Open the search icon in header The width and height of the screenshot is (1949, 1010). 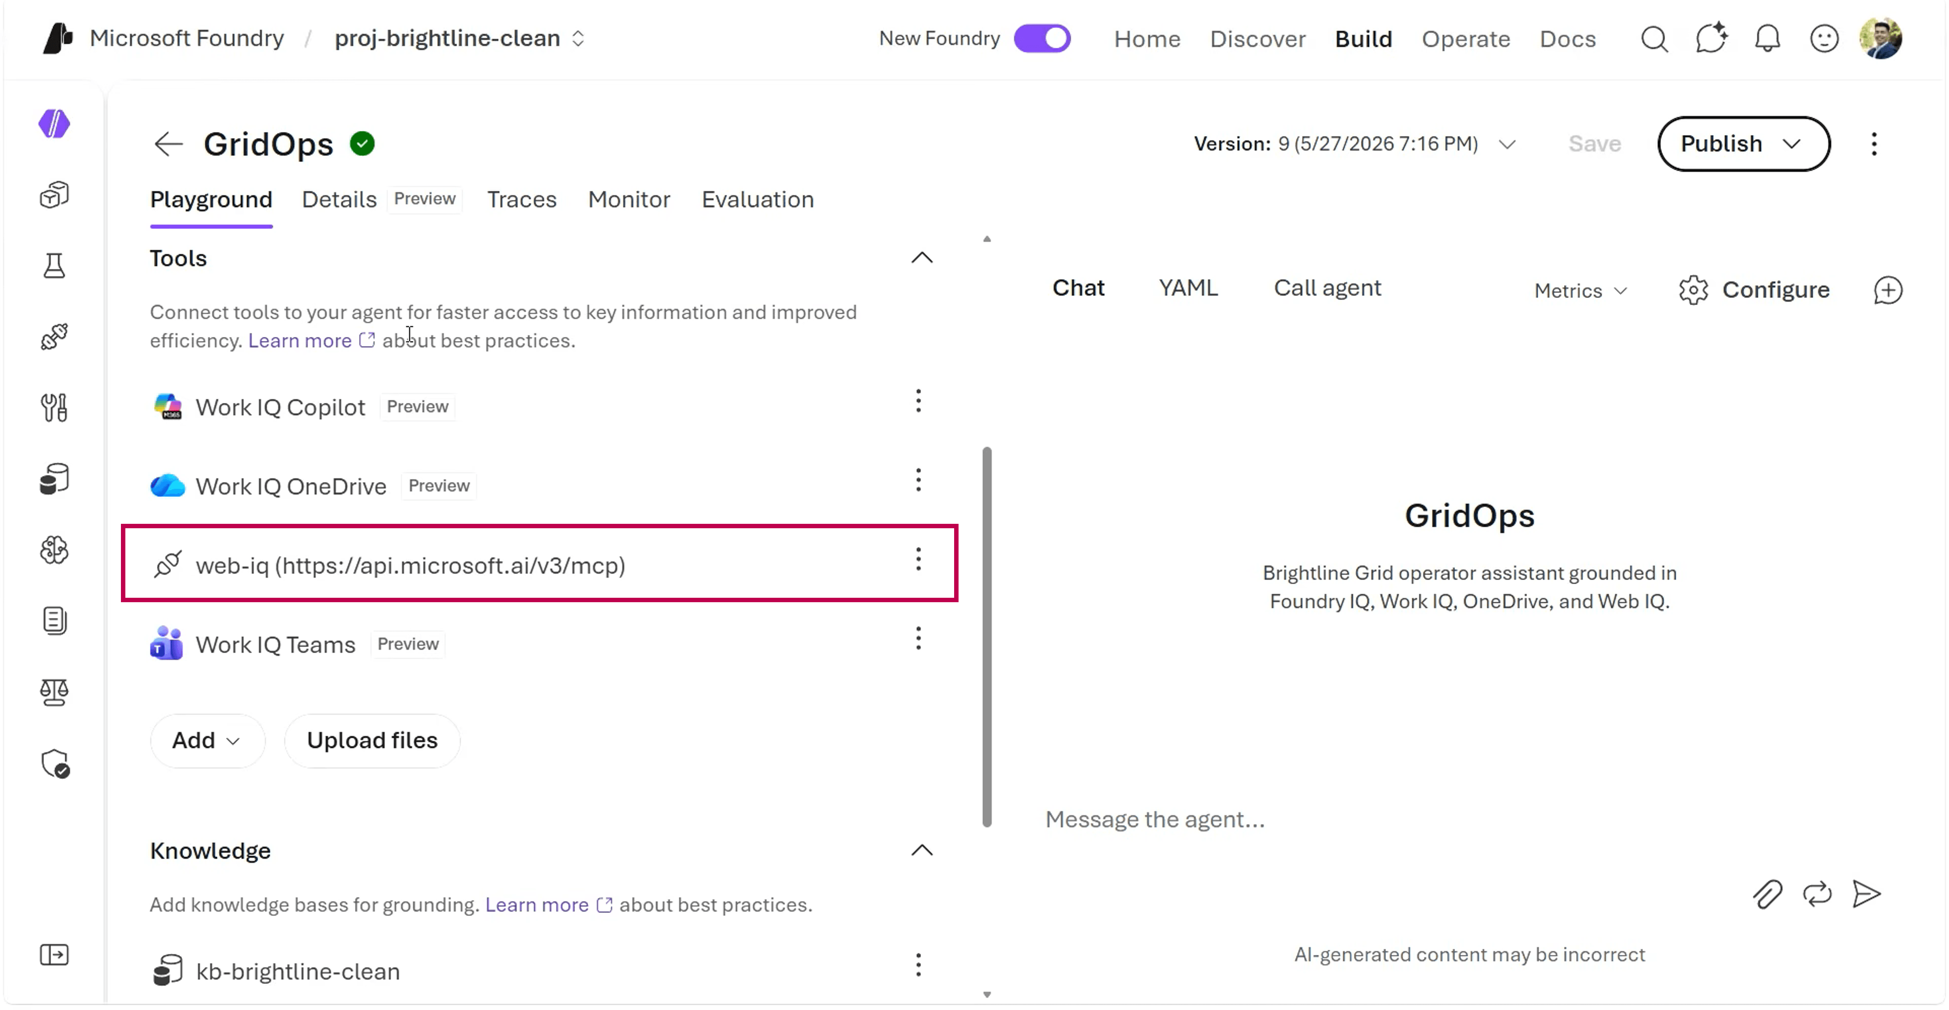(1654, 39)
